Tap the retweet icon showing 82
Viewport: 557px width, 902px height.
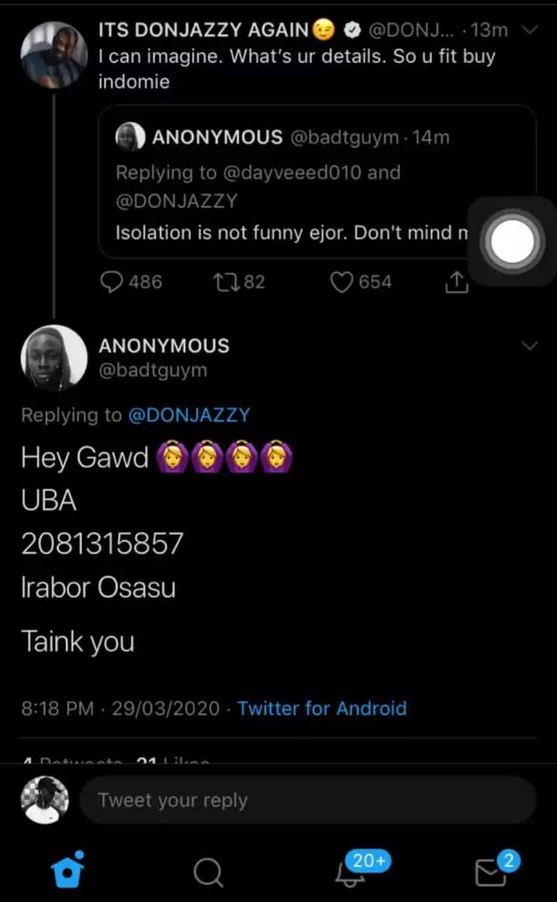(x=226, y=282)
